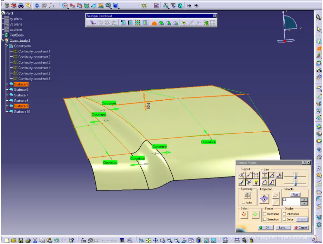This screenshot has height=244, width=323.
Task: Click the formula f(x) icon
Action: pos(83,240)
